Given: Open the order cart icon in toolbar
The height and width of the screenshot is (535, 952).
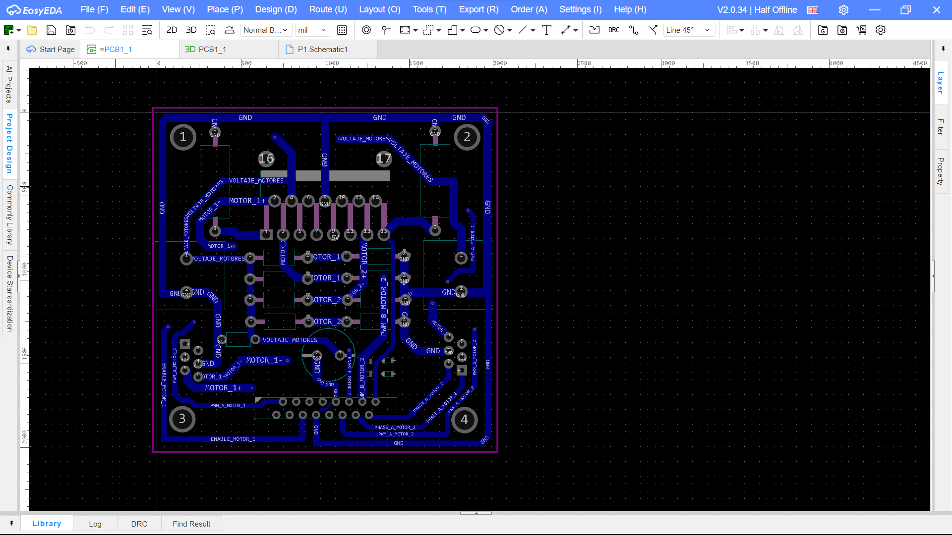Looking at the screenshot, I should point(861,30).
